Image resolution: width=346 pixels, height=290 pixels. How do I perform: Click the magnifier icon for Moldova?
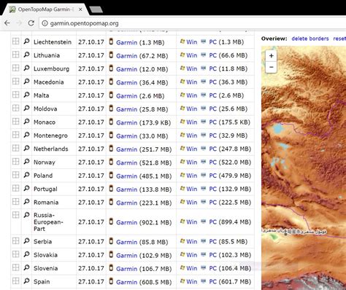[x=26, y=108]
